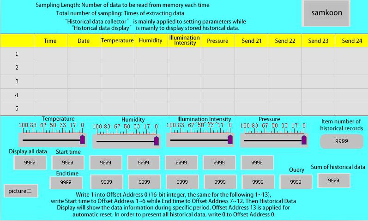Select the first Start time field
The image size is (368, 221).
pyautogui.click(x=68, y=163)
